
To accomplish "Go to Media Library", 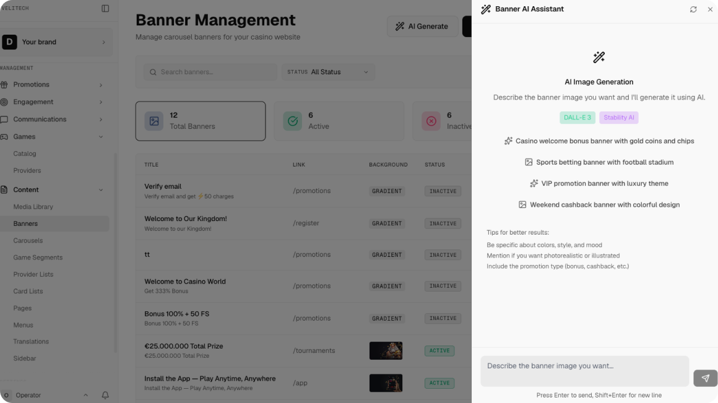I will (33, 207).
